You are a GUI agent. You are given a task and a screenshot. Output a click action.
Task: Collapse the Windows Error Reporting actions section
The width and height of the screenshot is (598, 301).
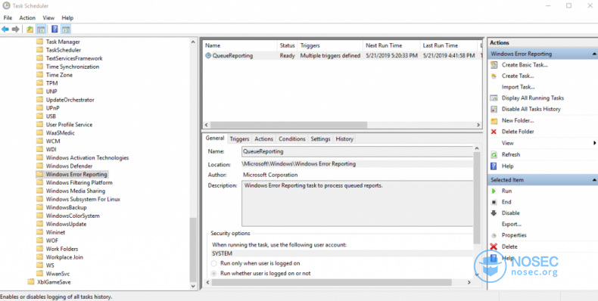point(594,54)
